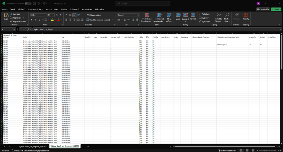This screenshot has width=283, height=152.
Task: Open the Komentáře comments button
Action: click(x=263, y=9)
